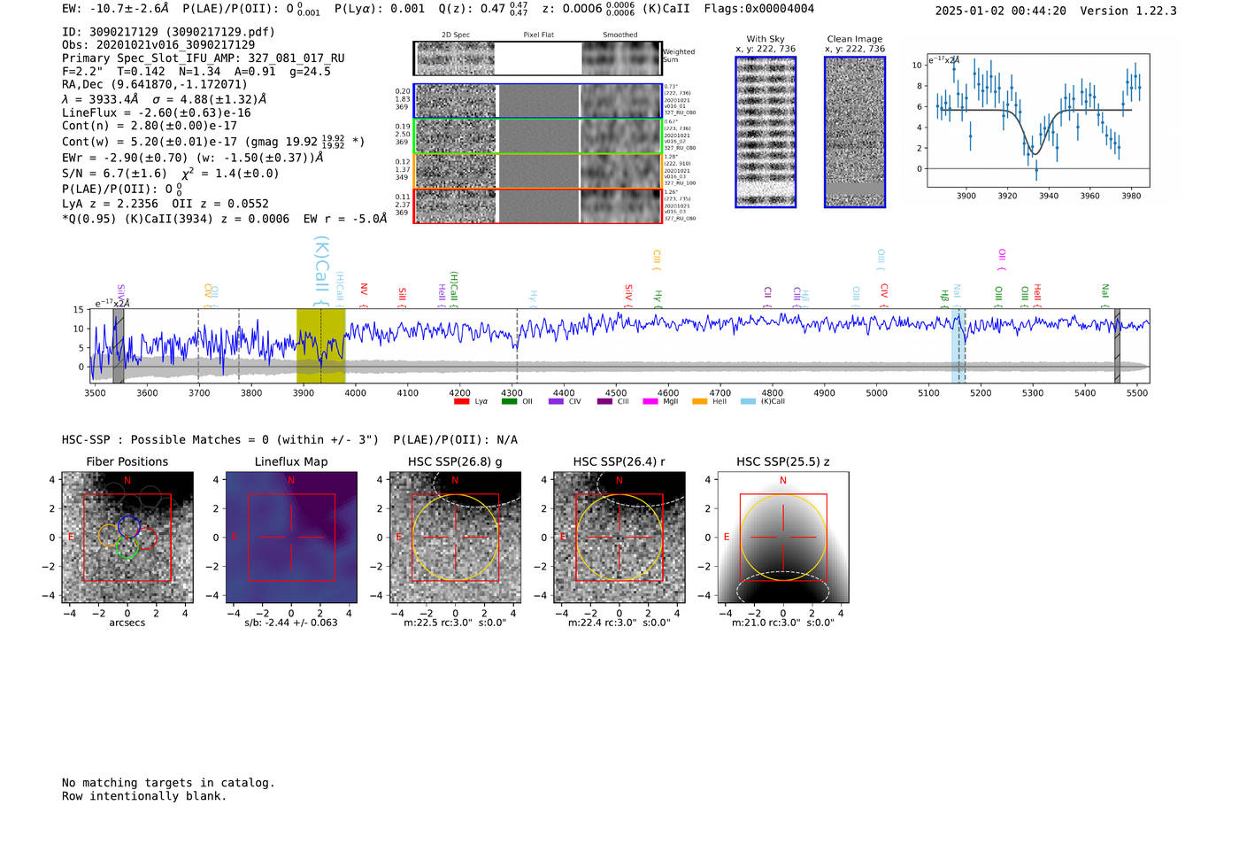Click the red NV line label

(x=364, y=296)
